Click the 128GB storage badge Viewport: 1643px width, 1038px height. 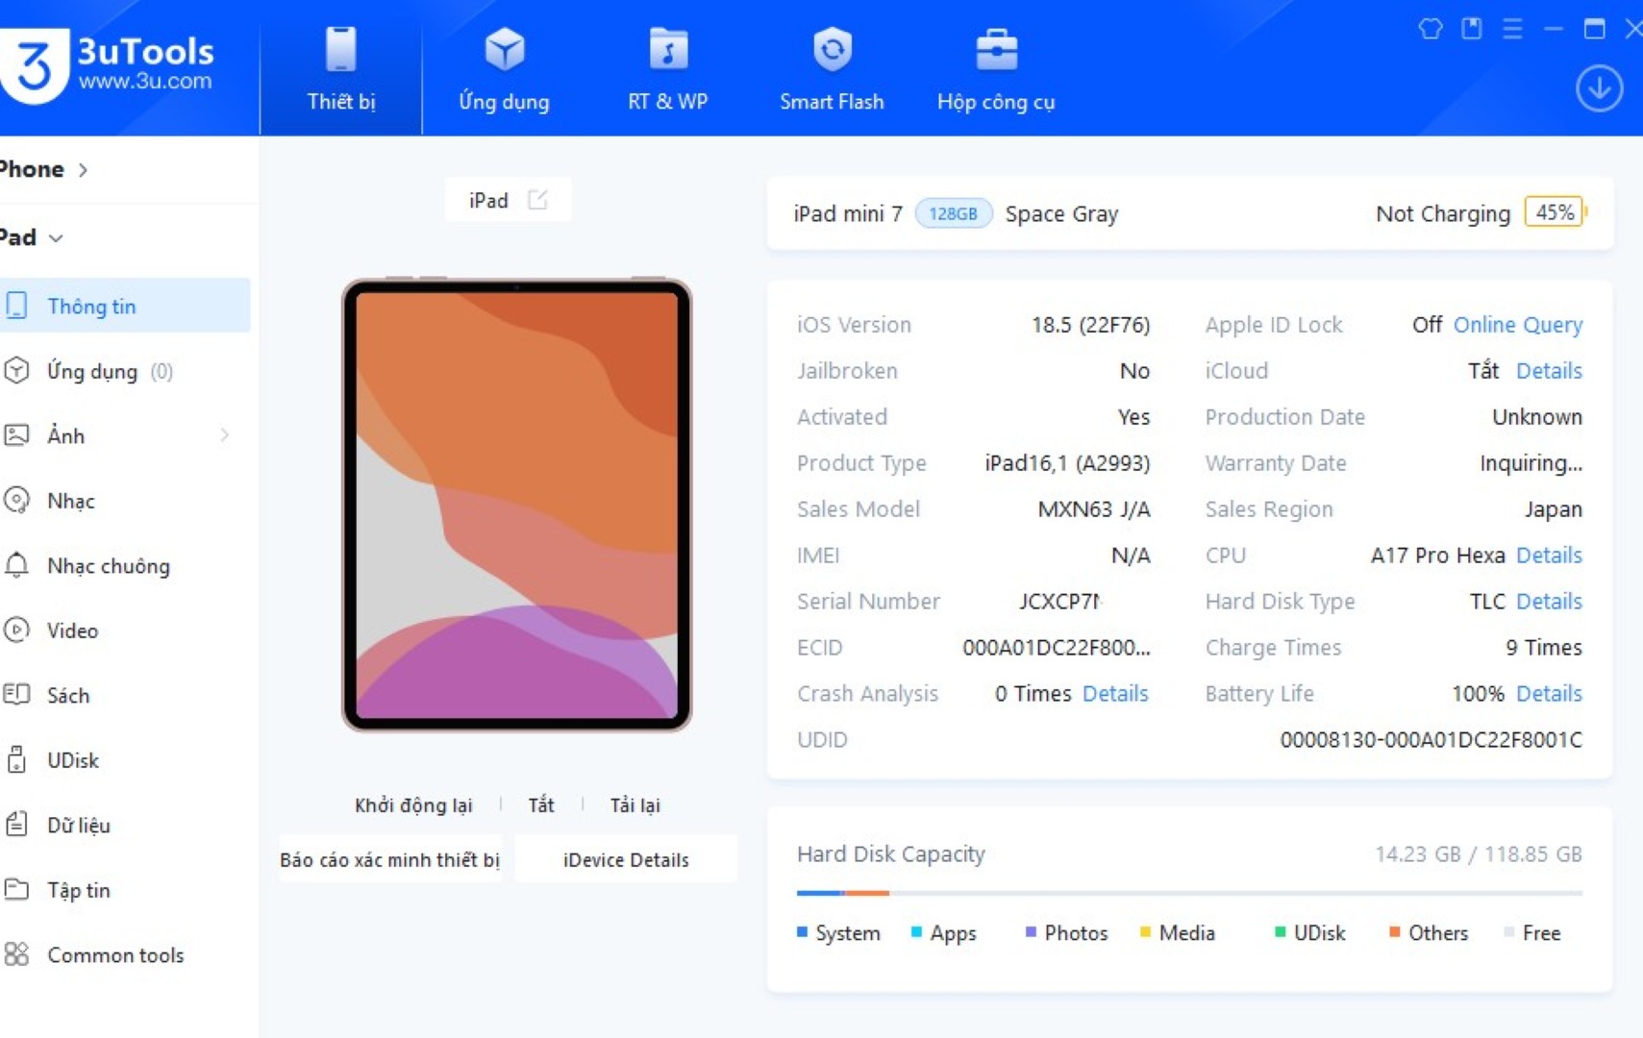pyautogui.click(x=953, y=213)
